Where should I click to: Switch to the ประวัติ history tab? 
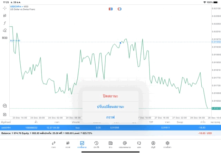(96, 144)
